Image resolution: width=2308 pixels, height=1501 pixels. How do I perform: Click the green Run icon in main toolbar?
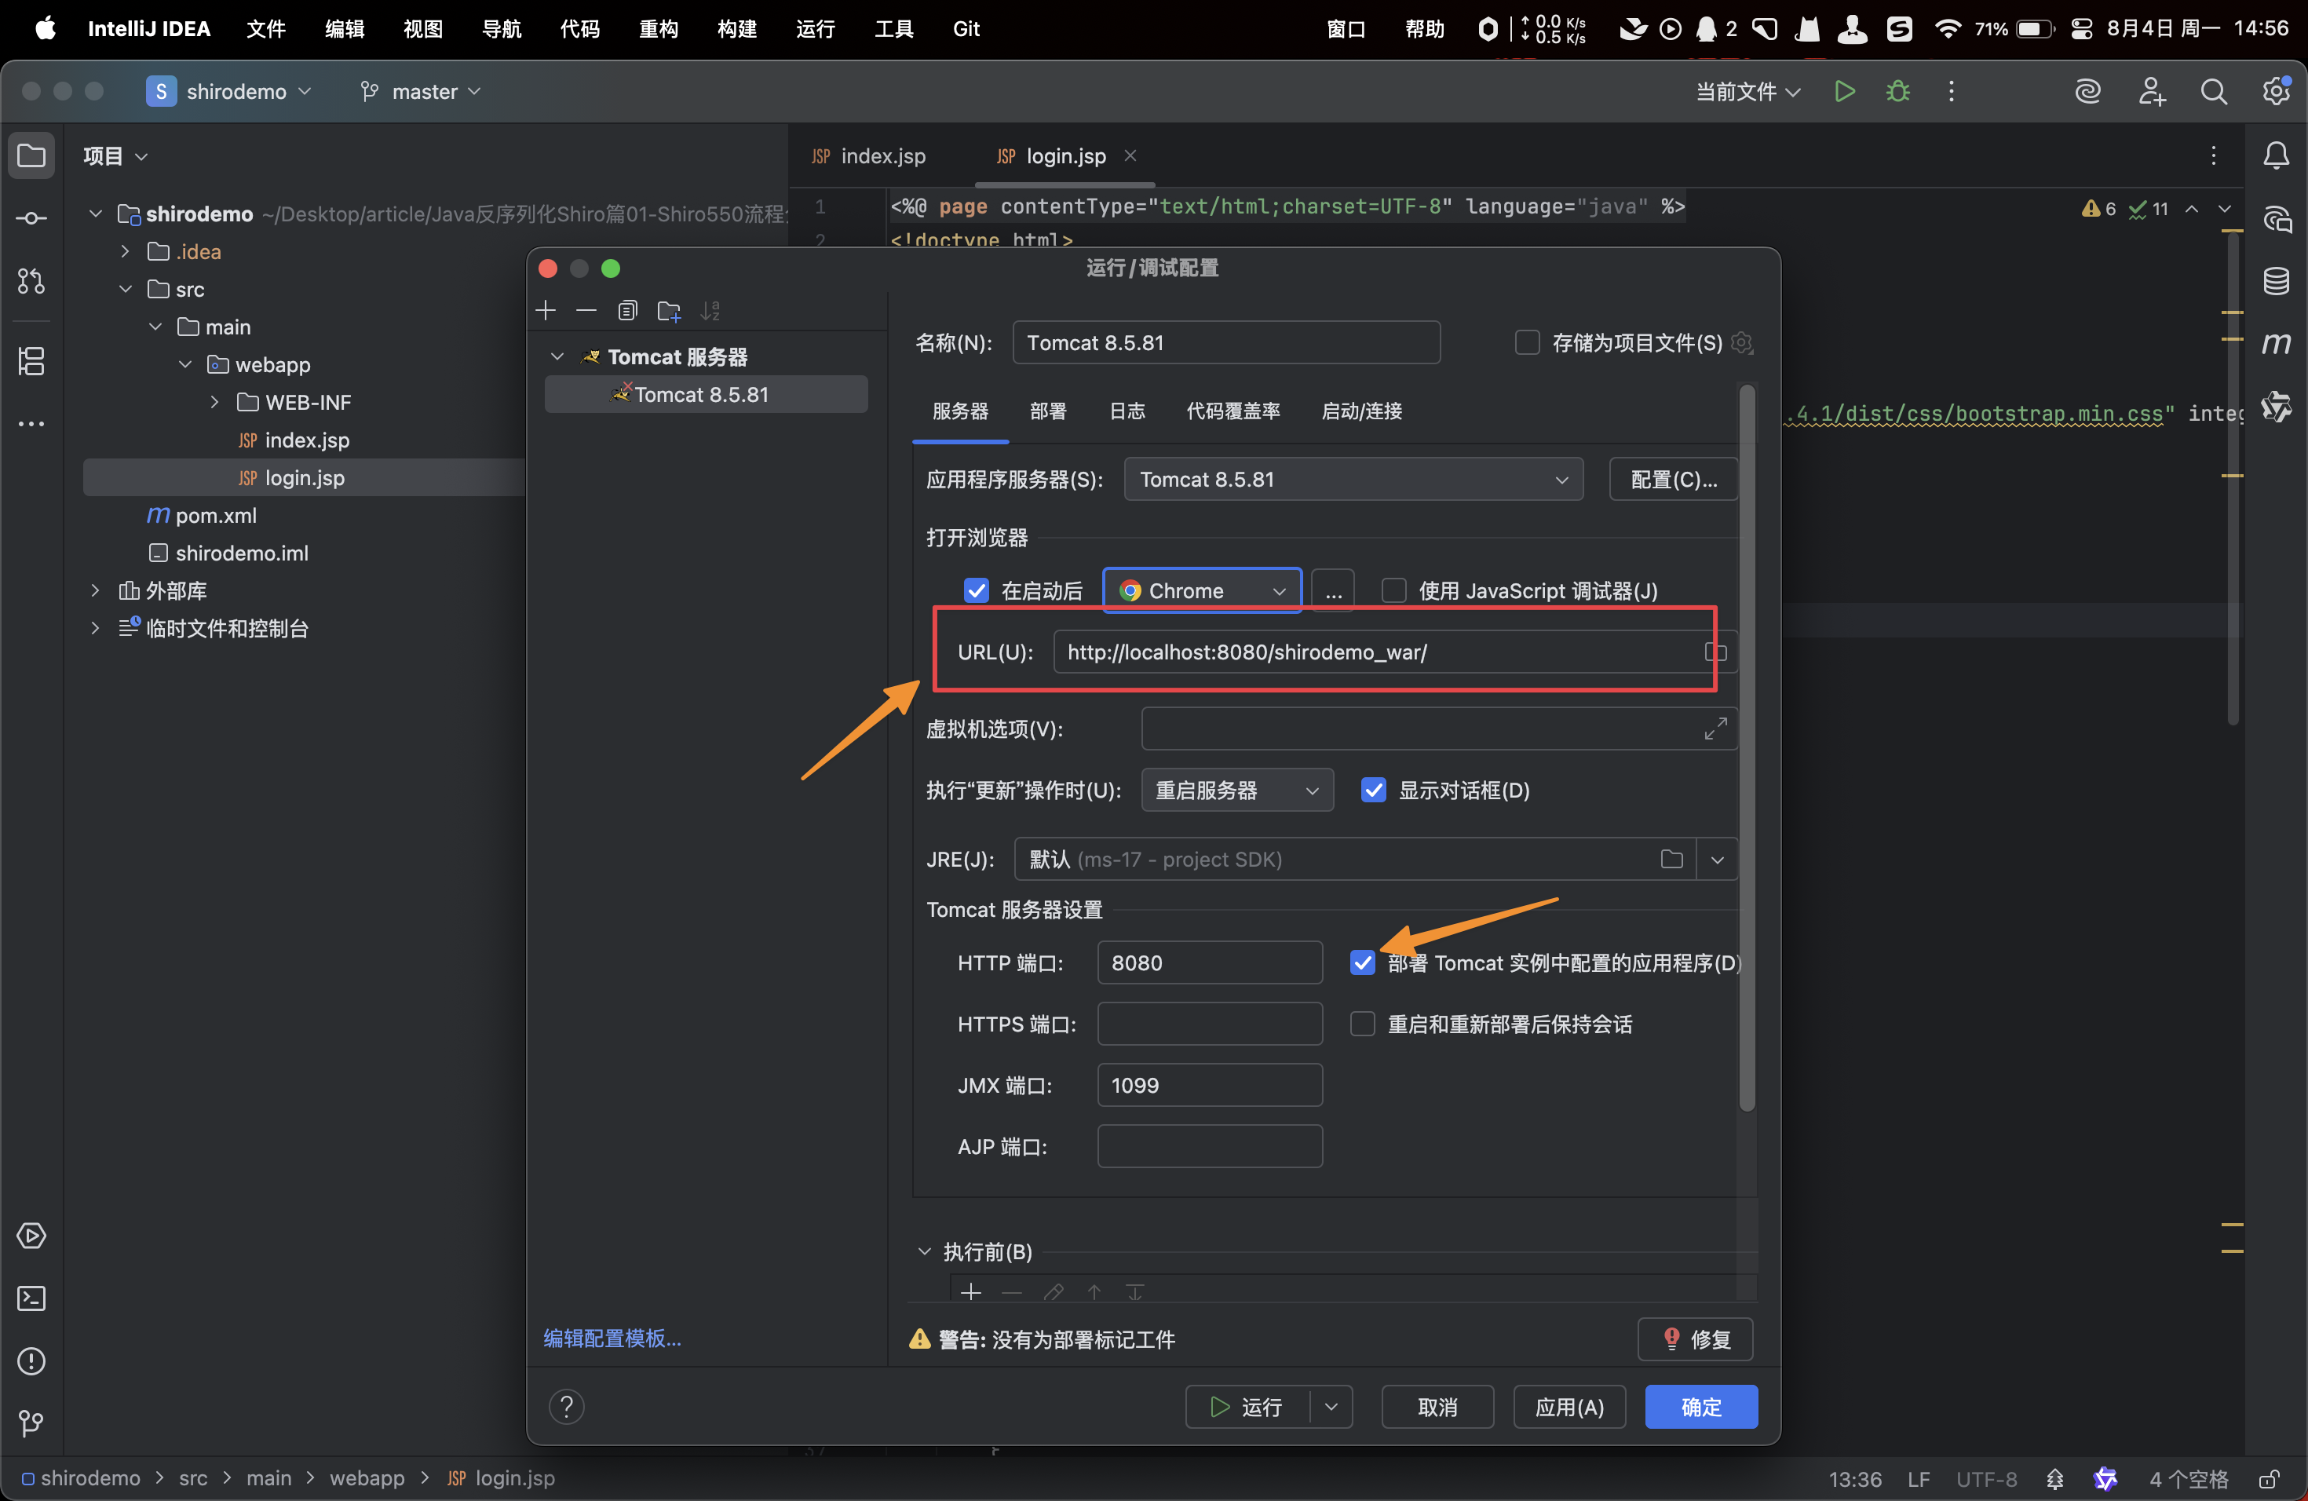pyautogui.click(x=1843, y=91)
